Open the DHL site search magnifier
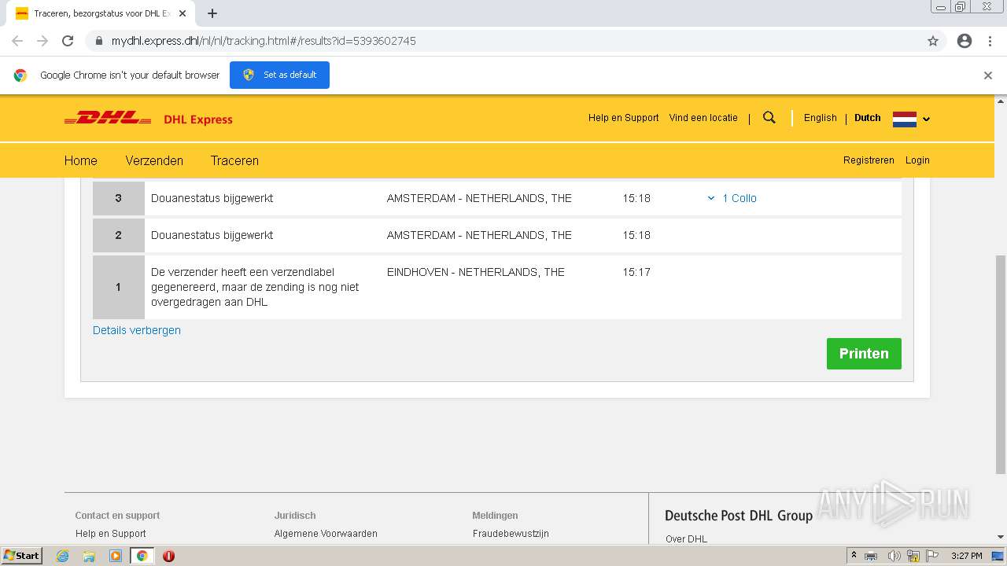The width and height of the screenshot is (1007, 566). (769, 118)
